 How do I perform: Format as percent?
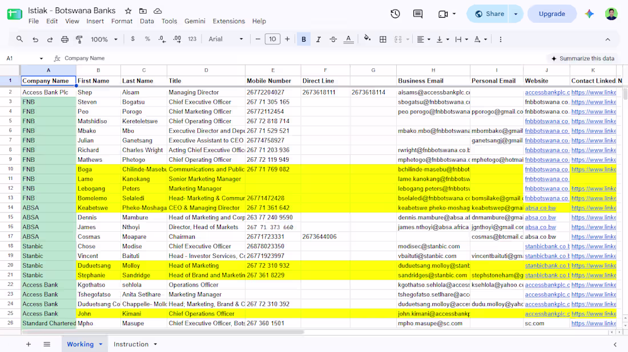click(147, 39)
